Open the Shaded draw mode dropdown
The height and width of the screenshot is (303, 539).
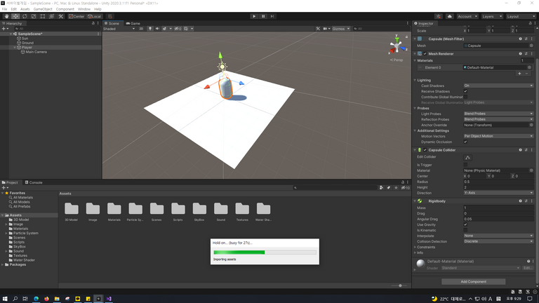point(119,29)
